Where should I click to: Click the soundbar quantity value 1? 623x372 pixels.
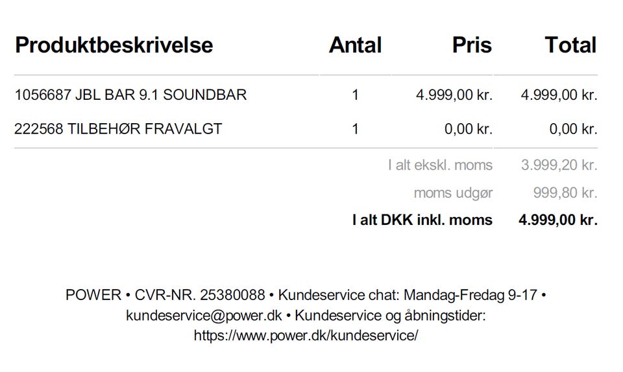(x=355, y=95)
